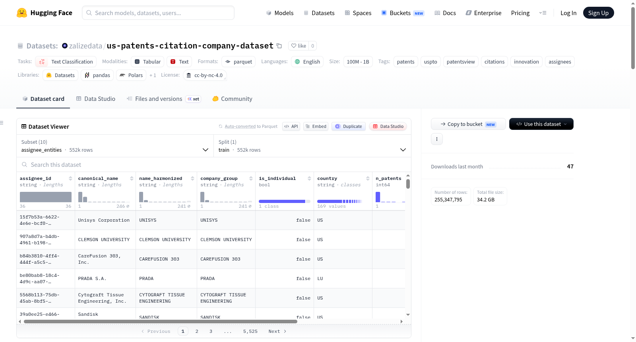Switch to the Dataset card tab

point(43,99)
